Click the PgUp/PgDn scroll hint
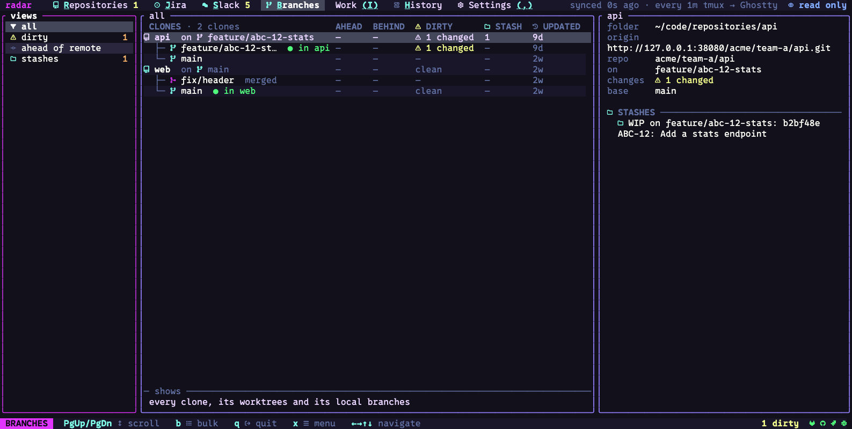 pos(111,424)
